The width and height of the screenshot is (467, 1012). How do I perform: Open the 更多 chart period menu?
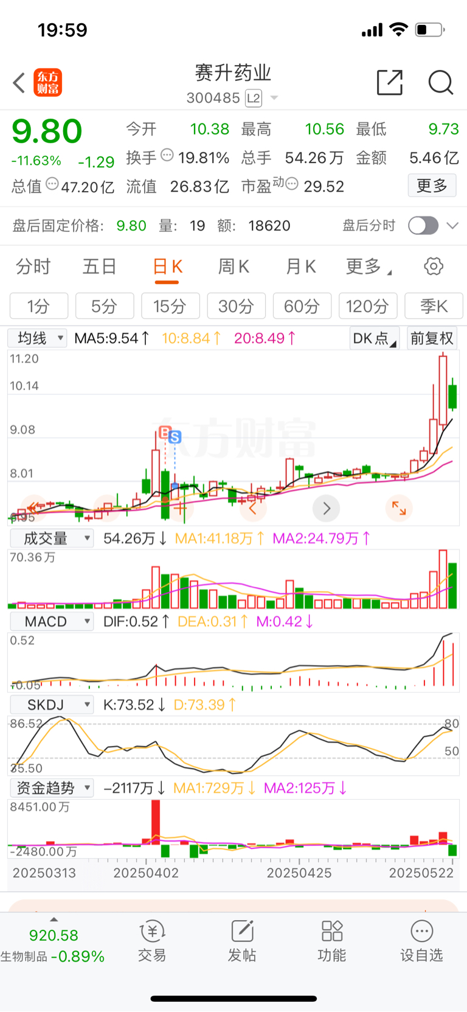368,267
